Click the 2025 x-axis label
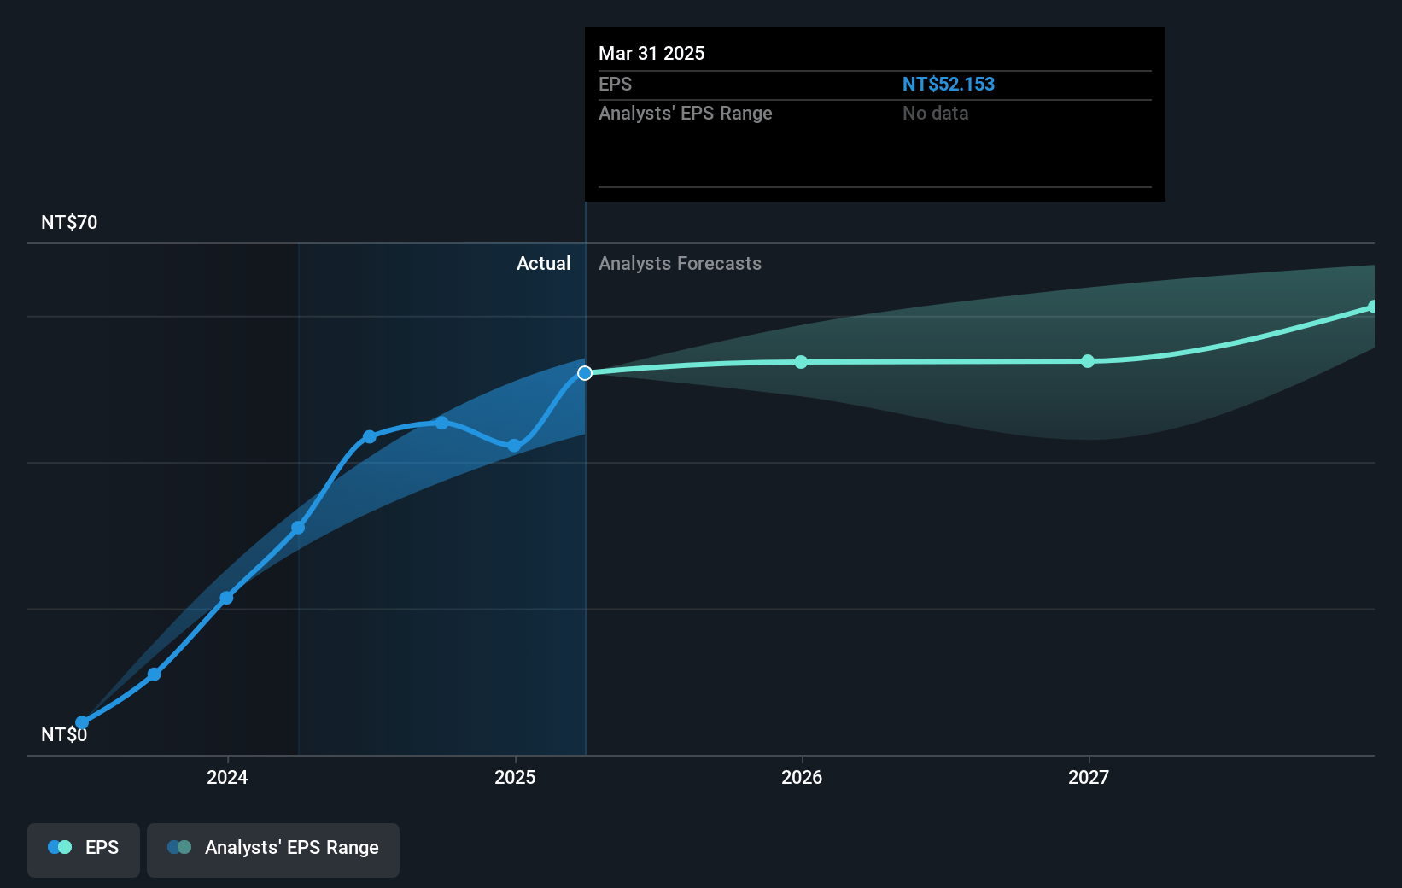The height and width of the screenshot is (888, 1402). pos(515,777)
